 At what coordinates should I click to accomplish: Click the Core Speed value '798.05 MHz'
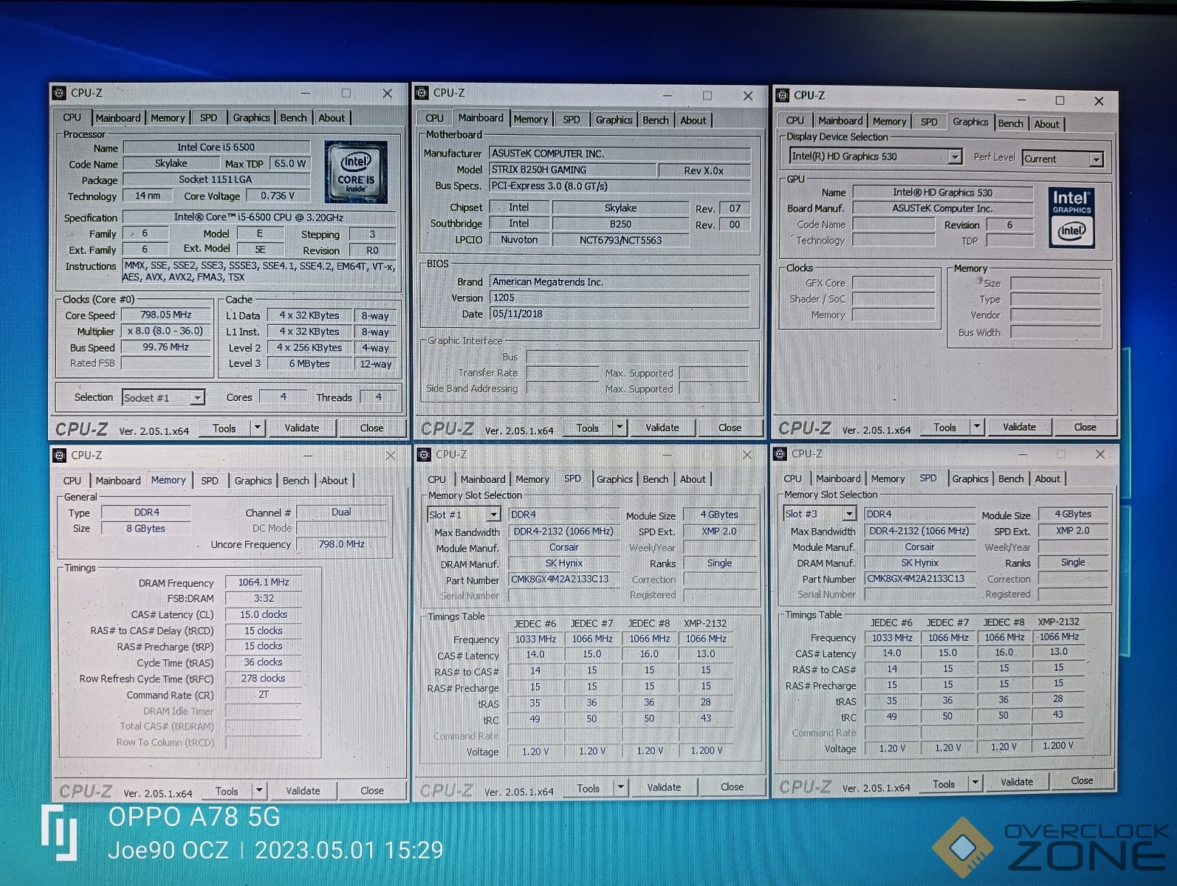166,315
